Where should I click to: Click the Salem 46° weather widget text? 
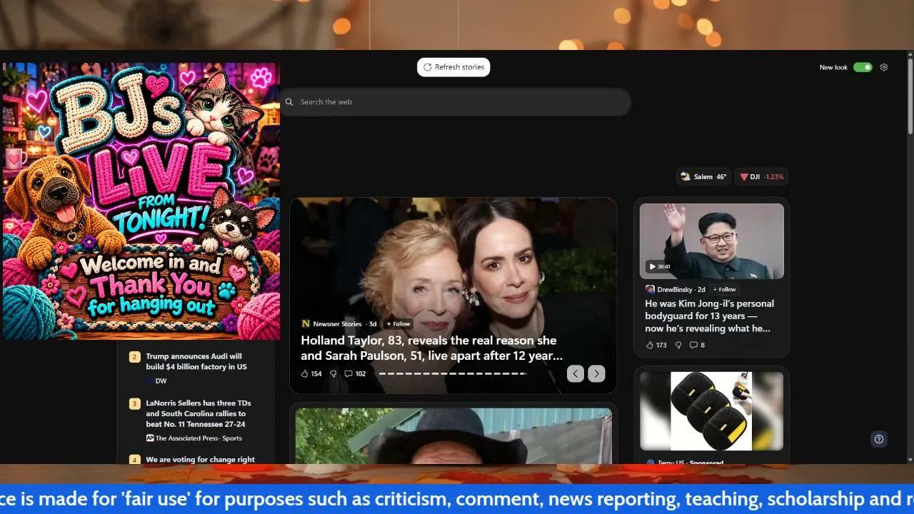point(710,176)
